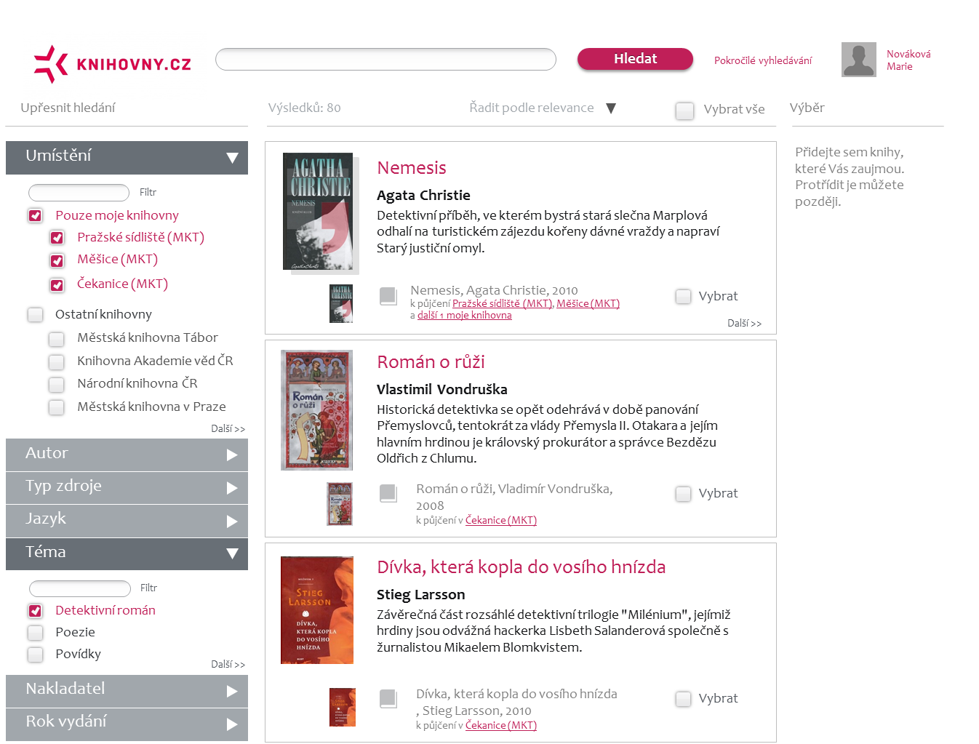
Task: Check Městská knihovna Tábor
Action: (57, 339)
